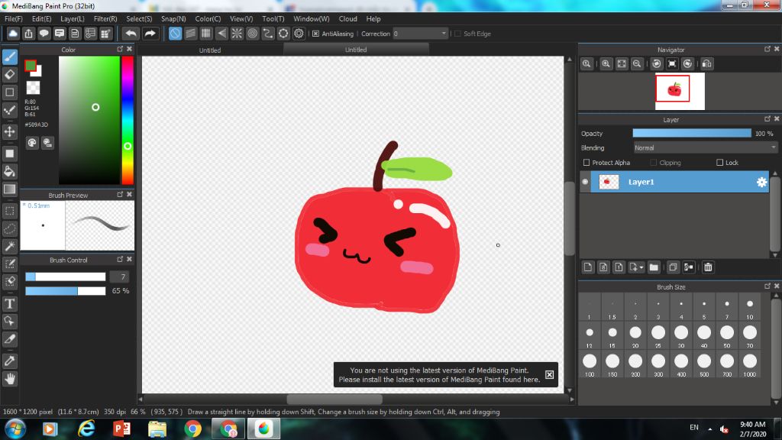
Task: Undock the Brush Preview panel
Action: click(x=120, y=195)
